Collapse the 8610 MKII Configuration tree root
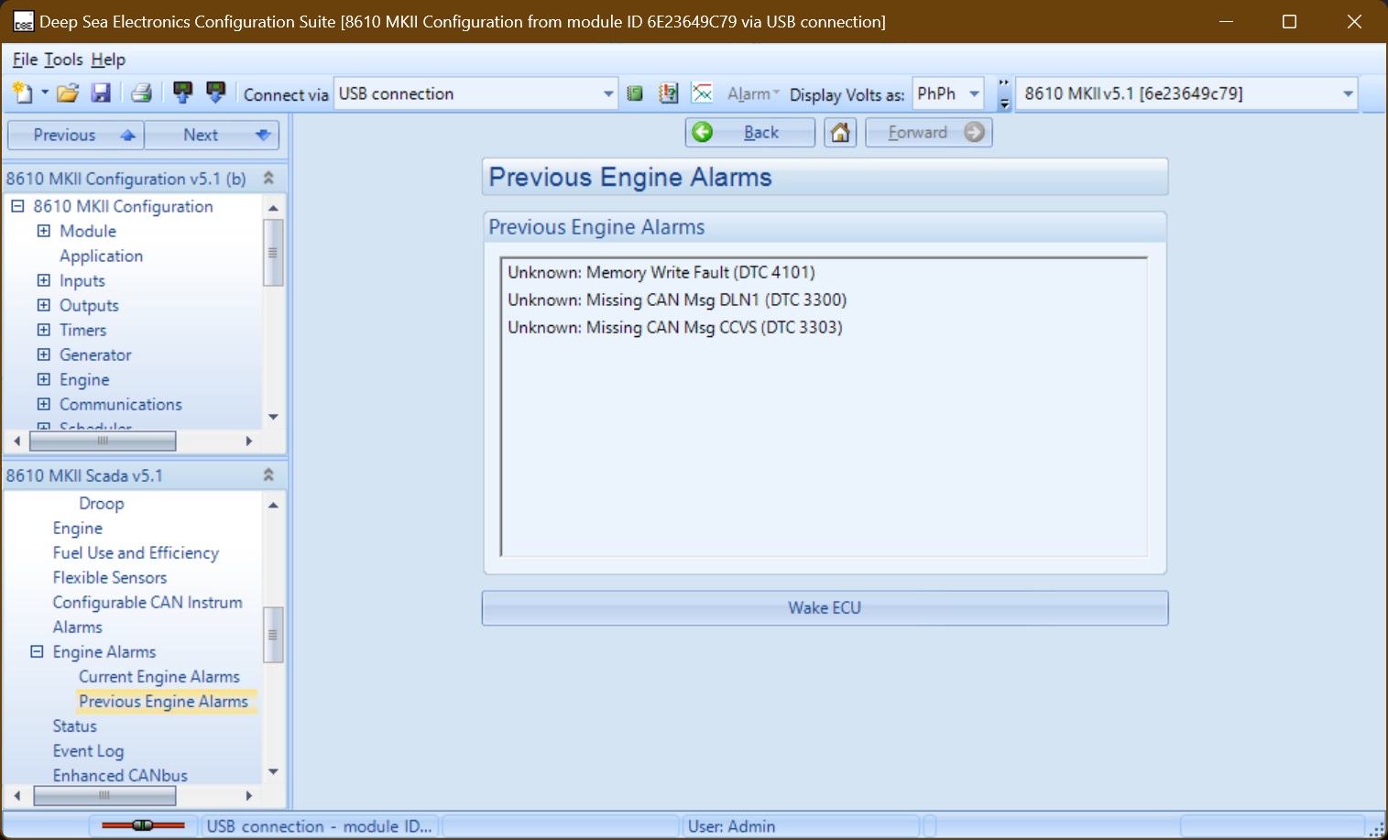This screenshot has width=1388, height=840. coord(17,206)
